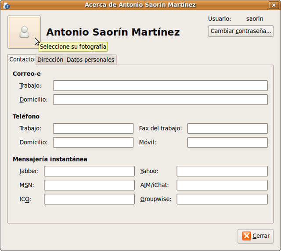Click the ICQ entry field

(89, 199)
